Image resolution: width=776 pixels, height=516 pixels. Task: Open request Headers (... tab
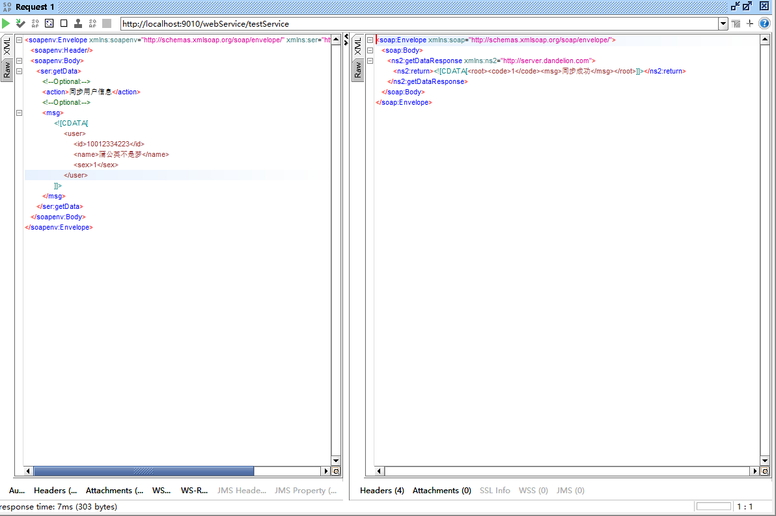55,490
